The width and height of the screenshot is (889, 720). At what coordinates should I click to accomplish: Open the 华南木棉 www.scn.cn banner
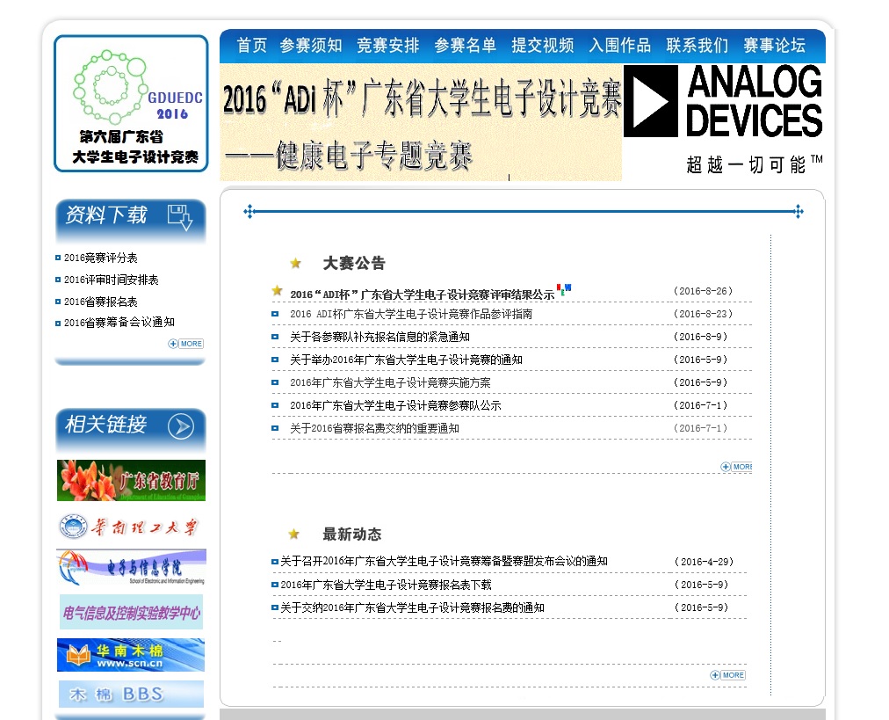pyautogui.click(x=131, y=655)
